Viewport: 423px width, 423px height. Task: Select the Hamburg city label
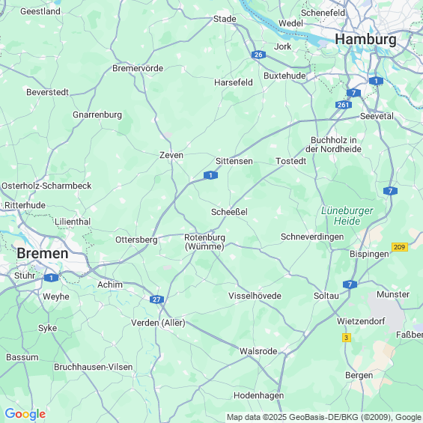point(365,40)
